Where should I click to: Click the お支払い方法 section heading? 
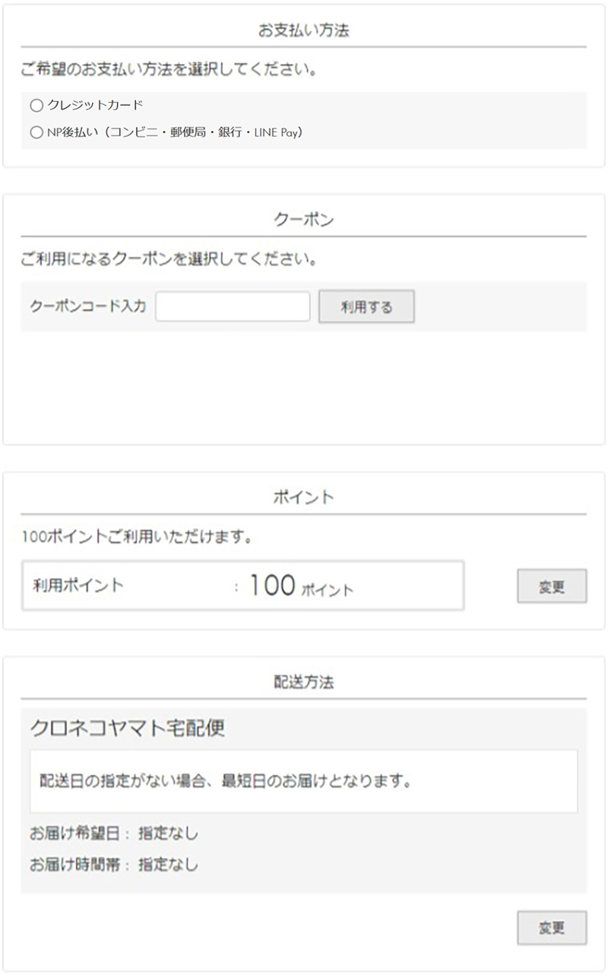coord(303,31)
